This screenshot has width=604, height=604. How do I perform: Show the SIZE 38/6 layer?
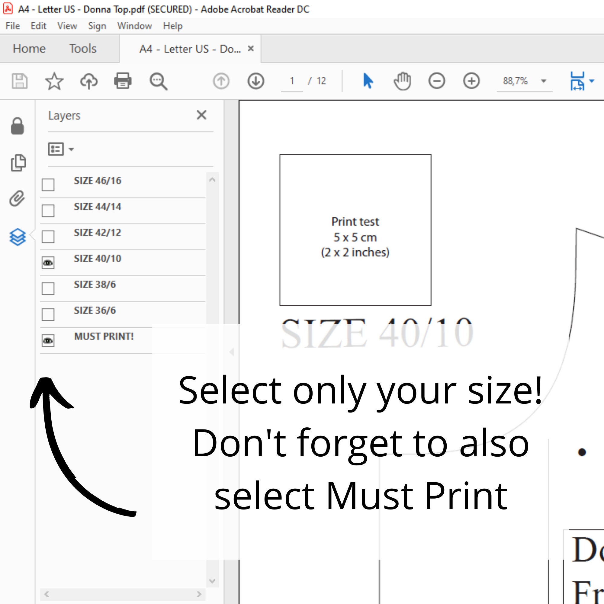point(48,288)
